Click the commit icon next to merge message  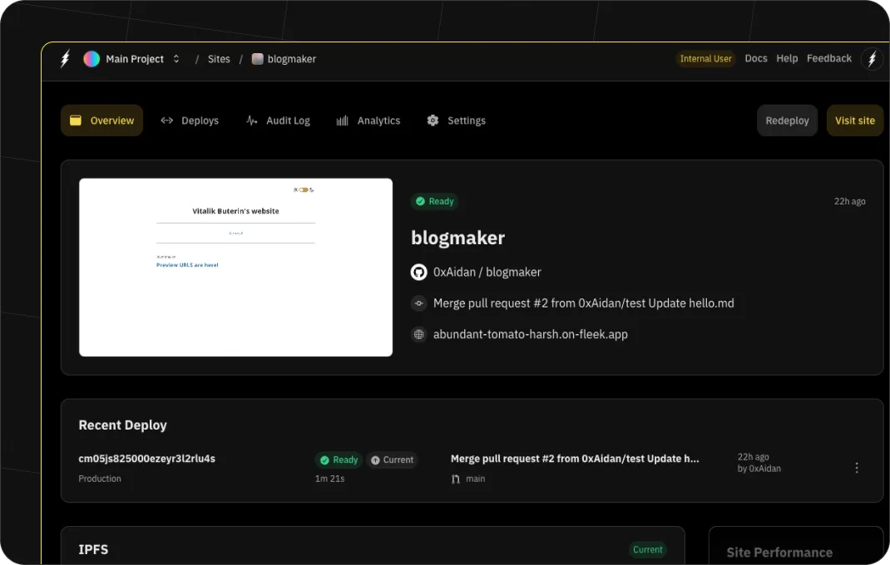point(419,303)
